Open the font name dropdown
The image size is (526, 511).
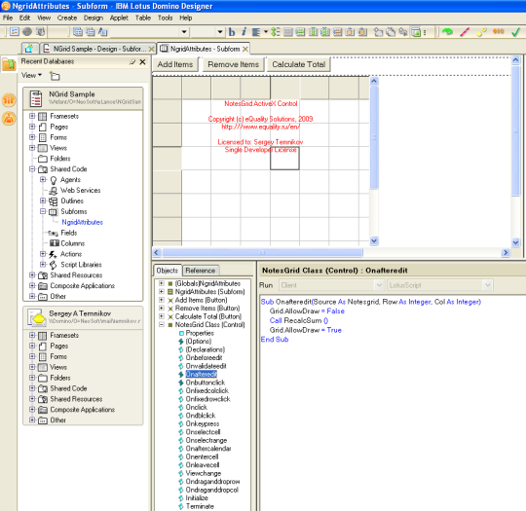click(184, 32)
